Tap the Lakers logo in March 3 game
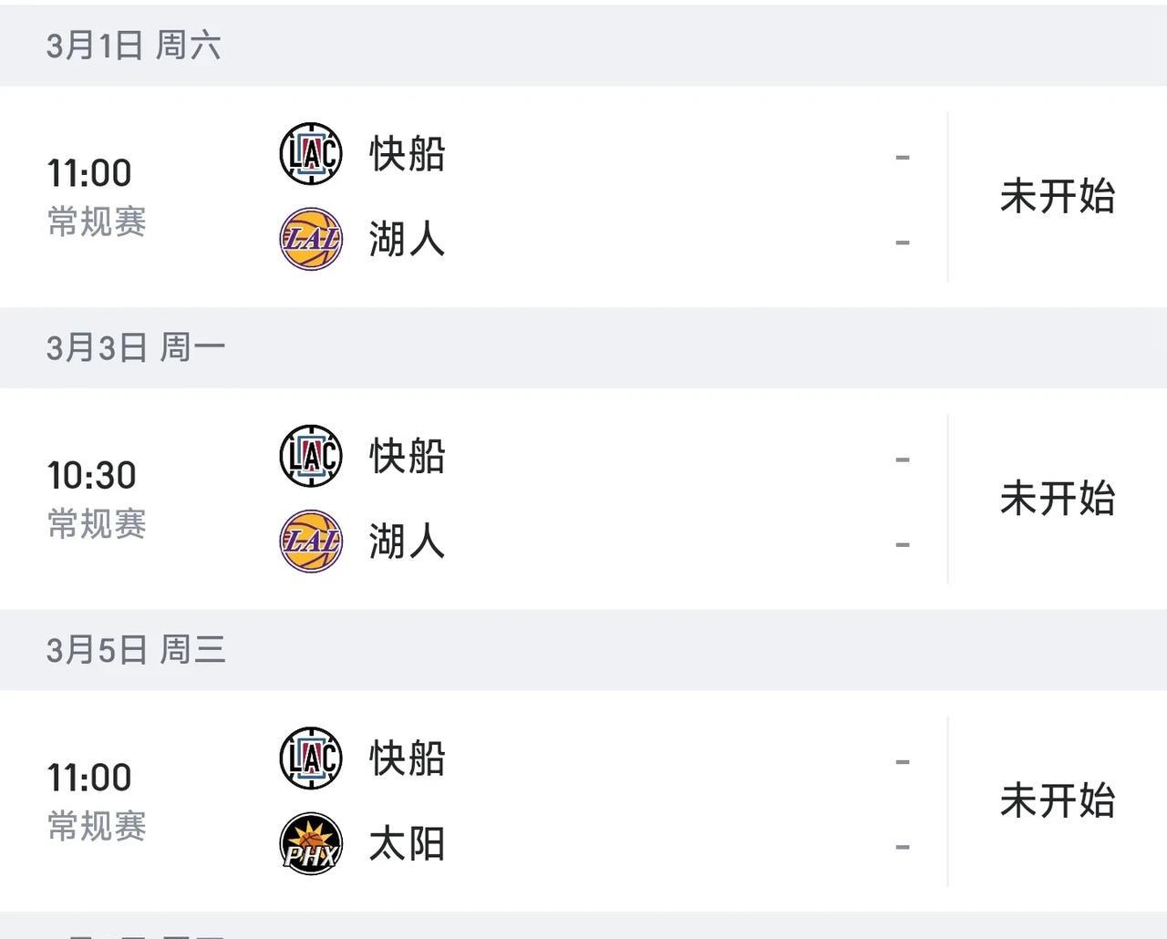The image size is (1167, 939). (311, 541)
